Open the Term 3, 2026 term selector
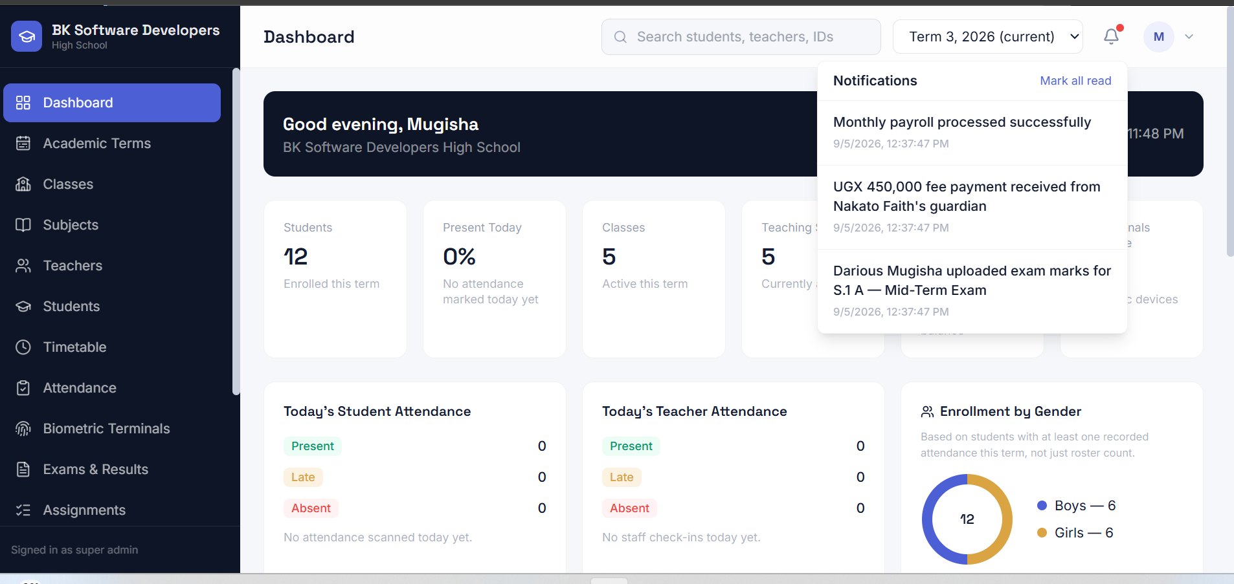 point(987,37)
